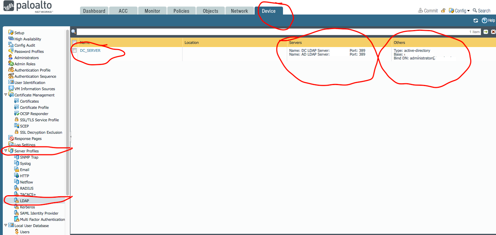Click the red X clear filter icon
The height and width of the screenshot is (235, 496).
click(493, 32)
